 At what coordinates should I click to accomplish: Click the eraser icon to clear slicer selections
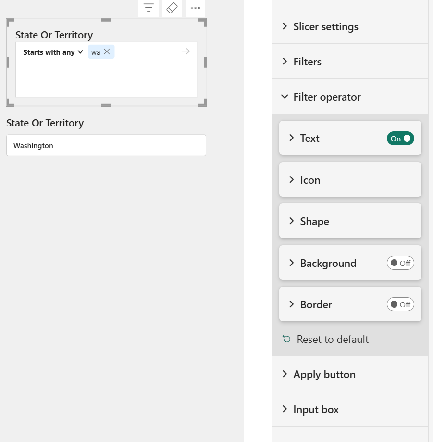pos(172,8)
